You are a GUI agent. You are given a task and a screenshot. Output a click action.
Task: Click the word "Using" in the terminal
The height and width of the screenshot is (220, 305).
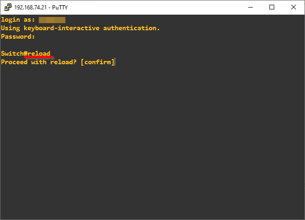tap(10, 28)
